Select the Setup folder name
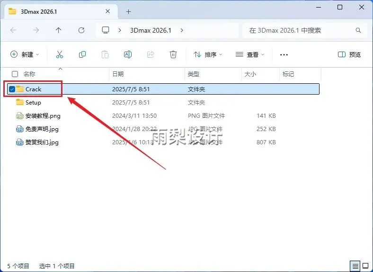 [x=33, y=102]
